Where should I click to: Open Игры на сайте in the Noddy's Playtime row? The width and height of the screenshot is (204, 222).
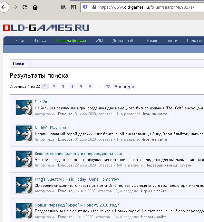click(154, 139)
